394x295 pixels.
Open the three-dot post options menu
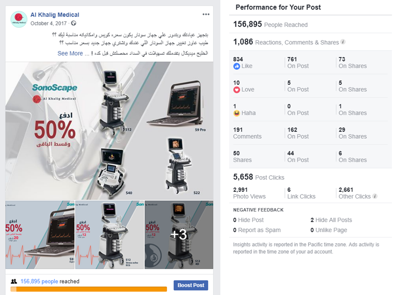(206, 14)
